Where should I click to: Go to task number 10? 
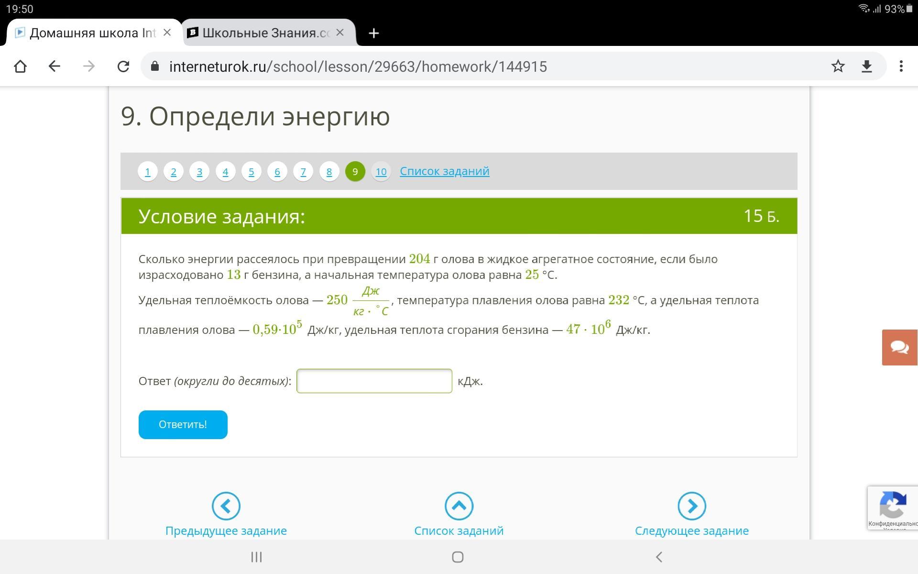pos(381,172)
